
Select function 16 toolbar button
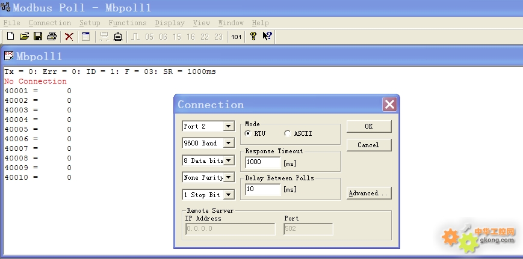[x=190, y=37]
